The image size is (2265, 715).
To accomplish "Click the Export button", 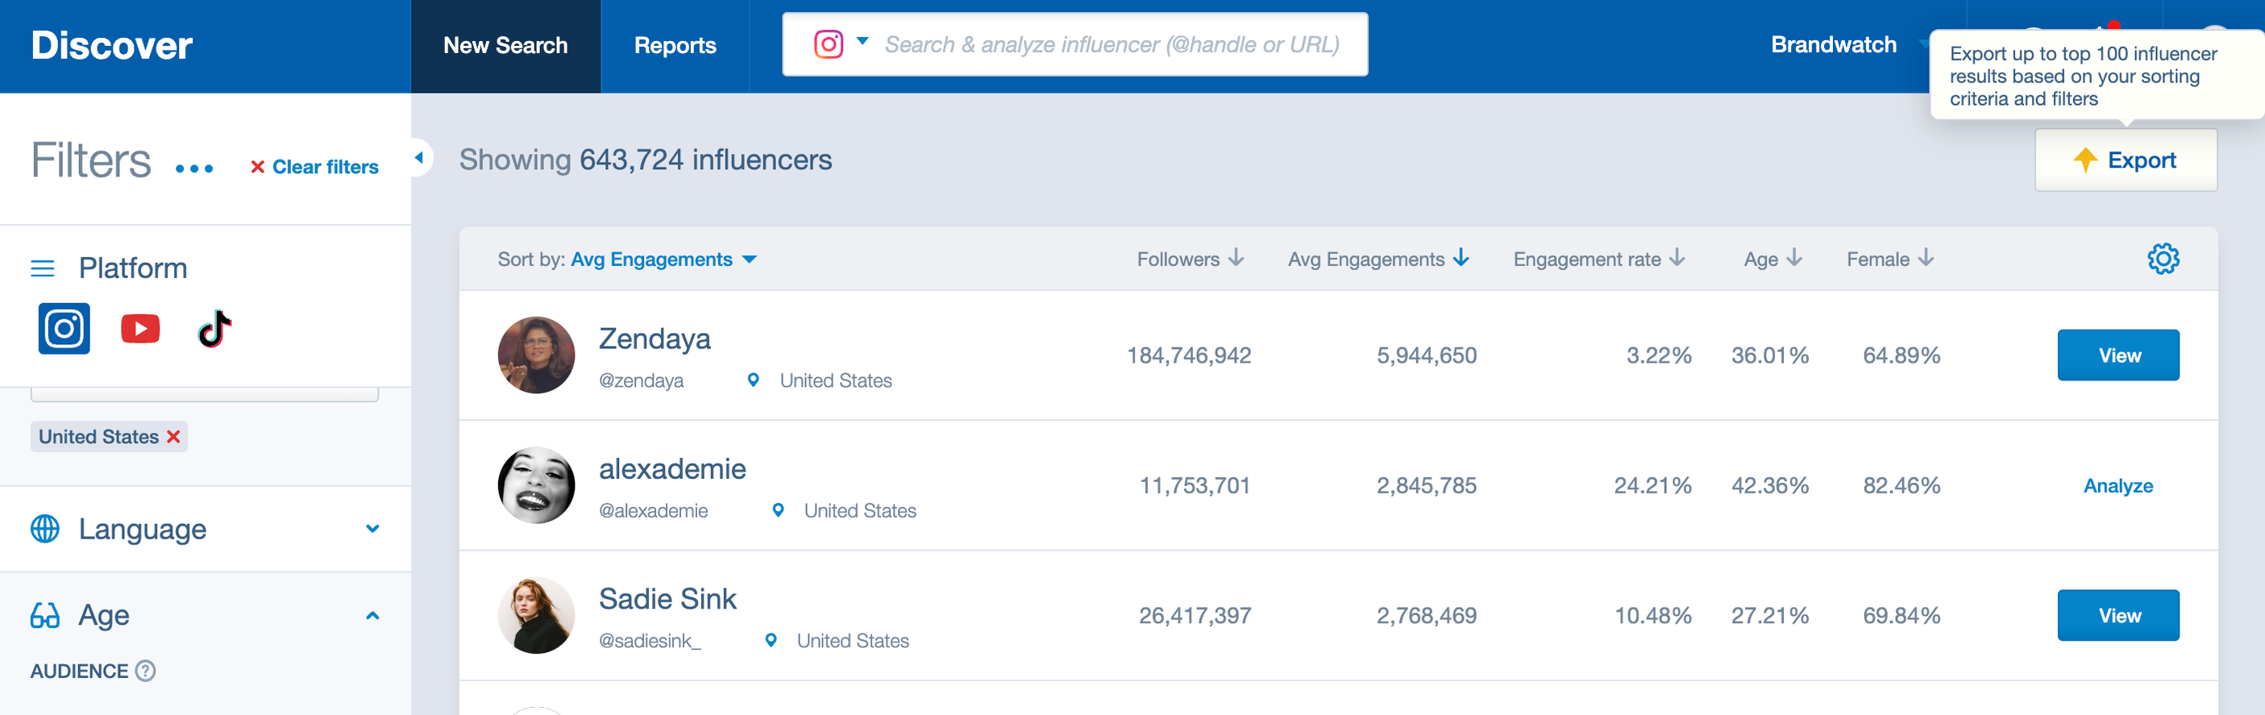I will pos(2126,160).
